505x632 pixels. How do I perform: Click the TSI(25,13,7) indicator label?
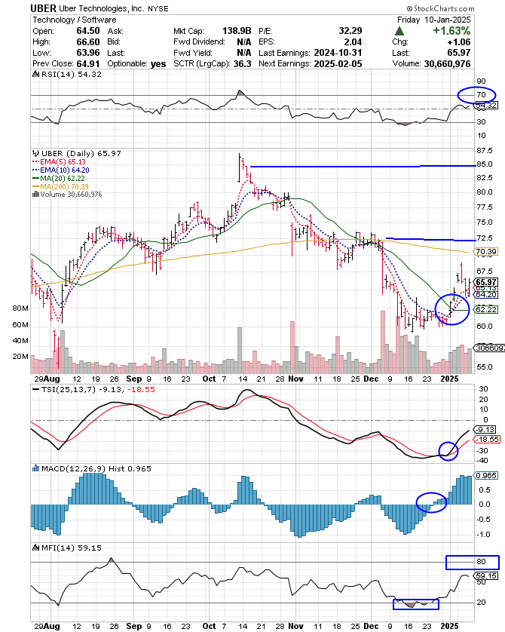tap(68, 389)
